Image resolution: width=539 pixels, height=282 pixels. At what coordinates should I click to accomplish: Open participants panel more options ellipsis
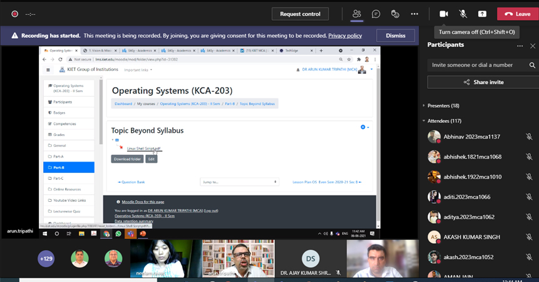coord(520,46)
